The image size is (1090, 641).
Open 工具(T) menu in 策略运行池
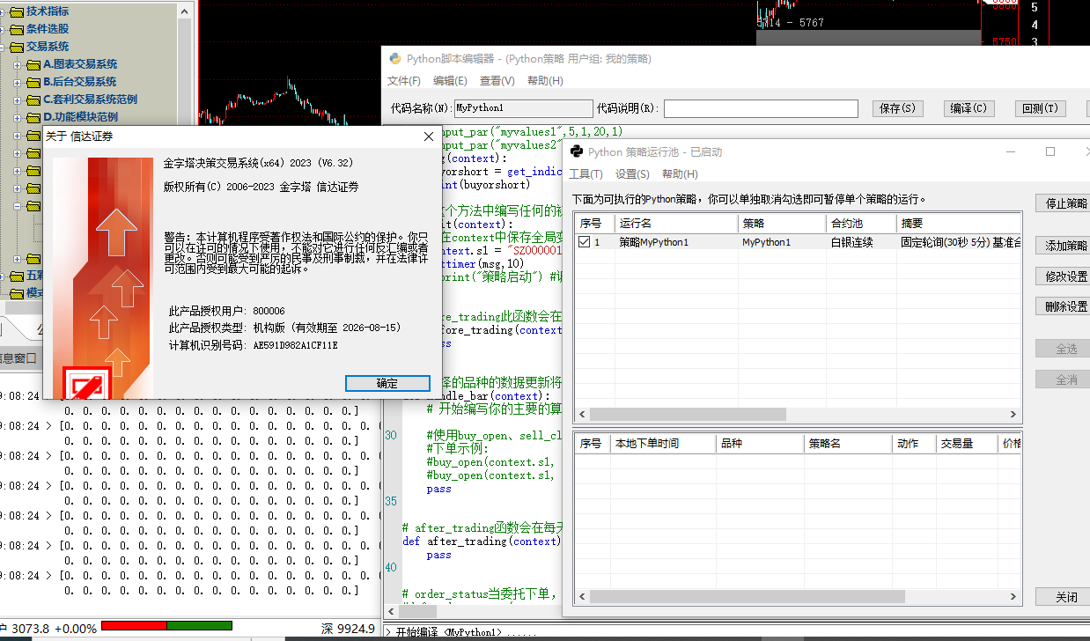(586, 174)
